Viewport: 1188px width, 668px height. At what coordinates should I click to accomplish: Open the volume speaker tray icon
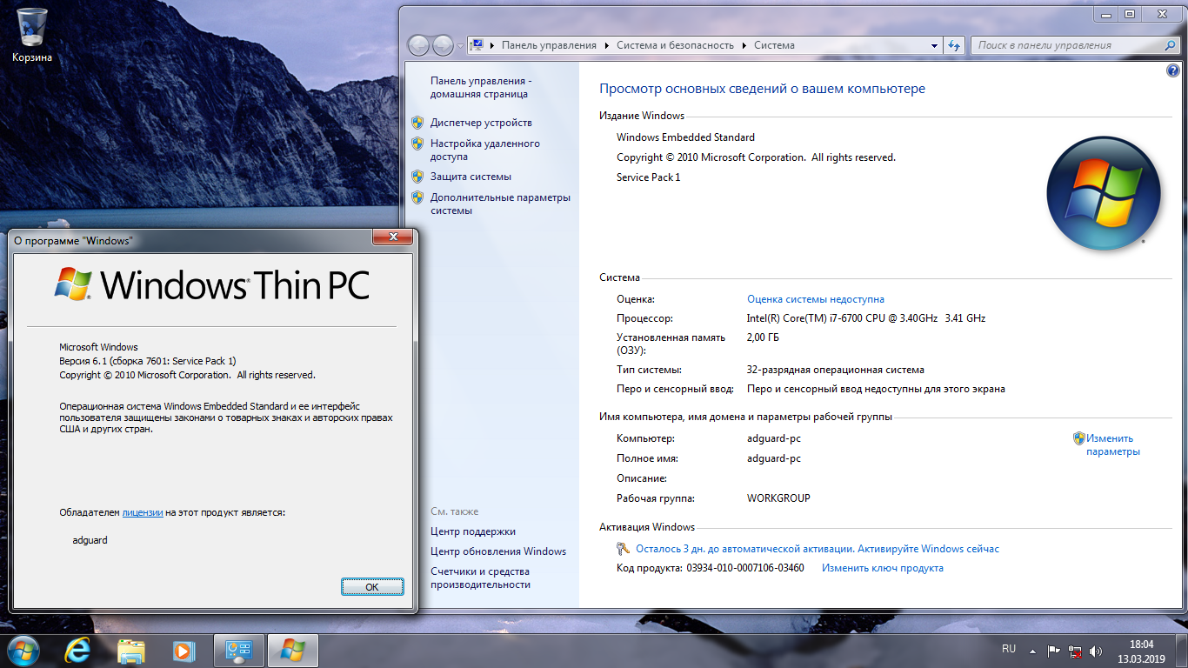point(1096,651)
